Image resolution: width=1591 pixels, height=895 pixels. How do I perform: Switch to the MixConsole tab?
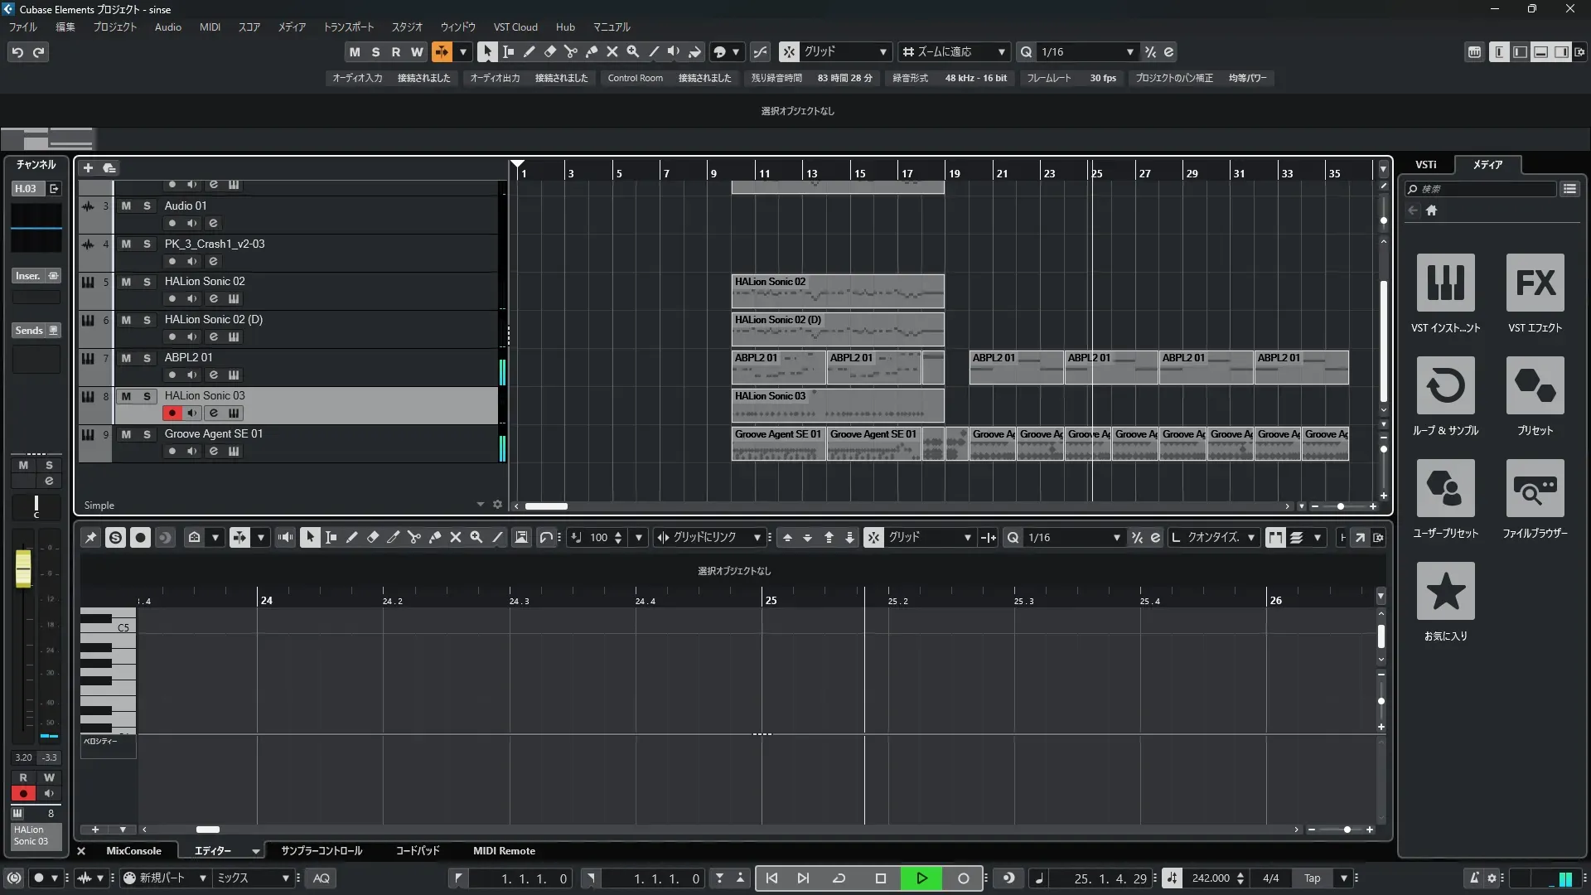pyautogui.click(x=133, y=851)
